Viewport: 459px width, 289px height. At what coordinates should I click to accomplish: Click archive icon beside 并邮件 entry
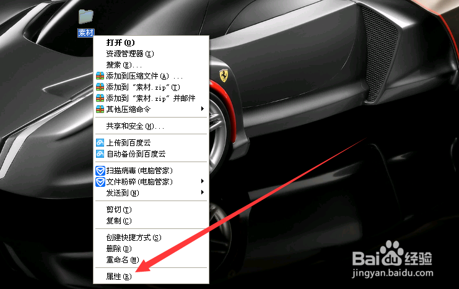click(x=100, y=98)
